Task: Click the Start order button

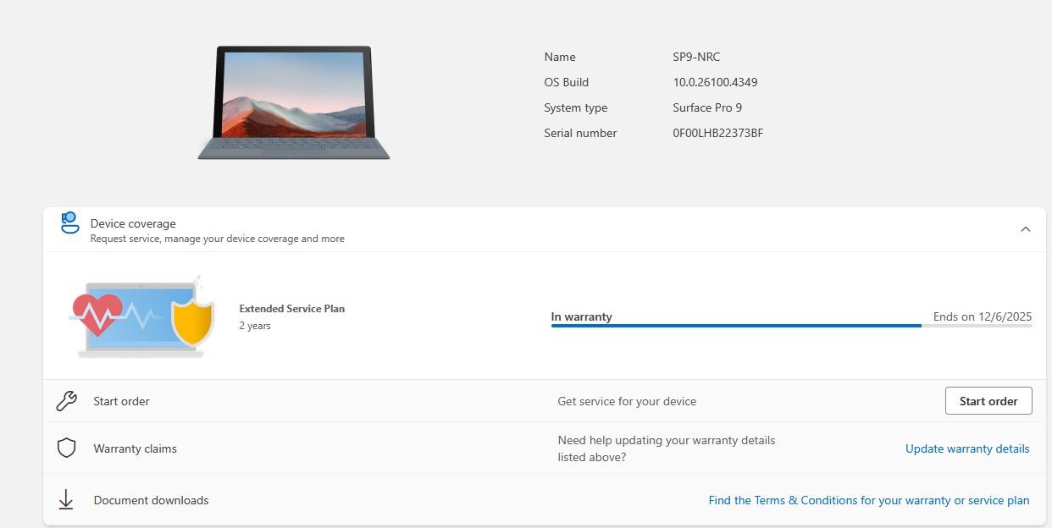Action: [988, 401]
